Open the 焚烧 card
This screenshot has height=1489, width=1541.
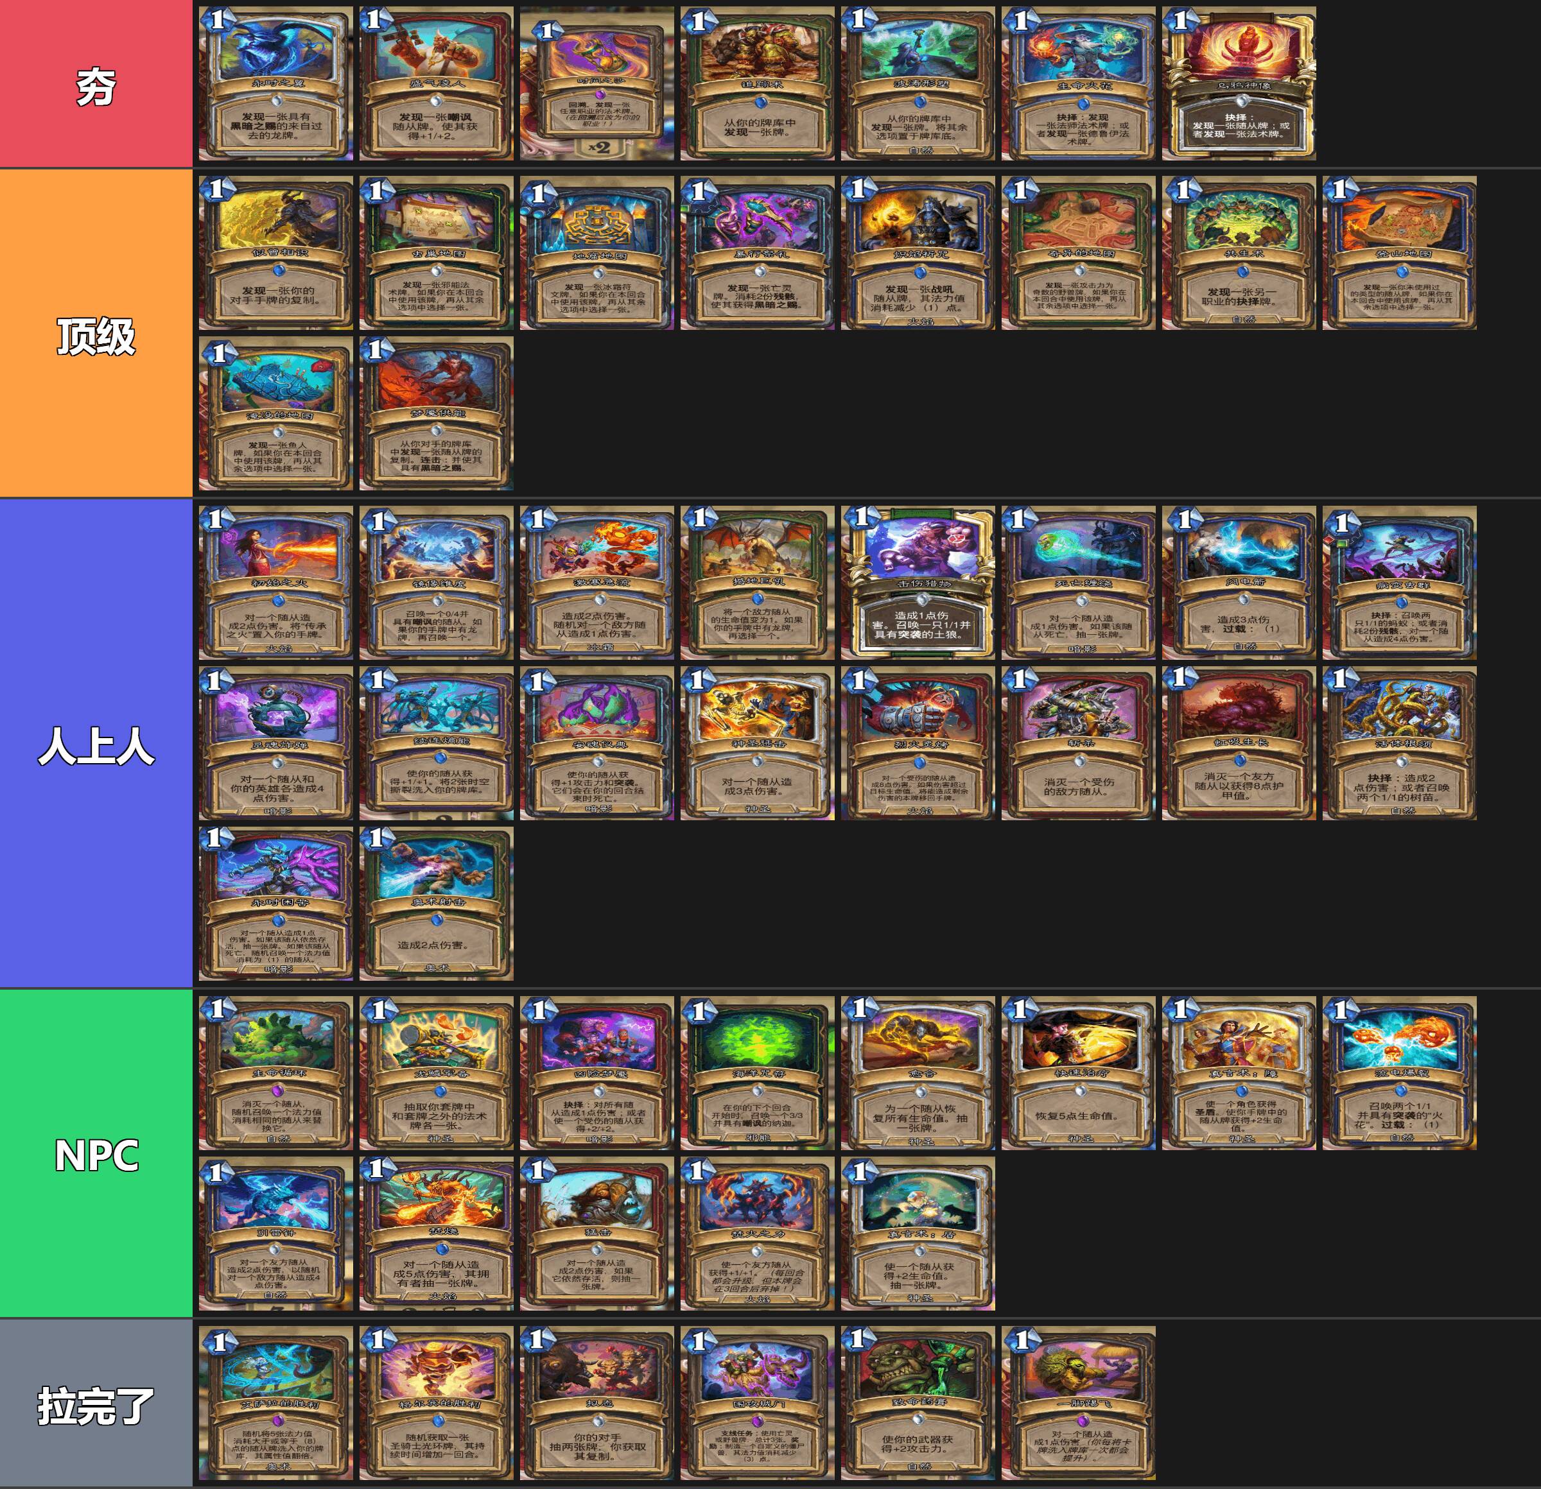click(437, 1233)
